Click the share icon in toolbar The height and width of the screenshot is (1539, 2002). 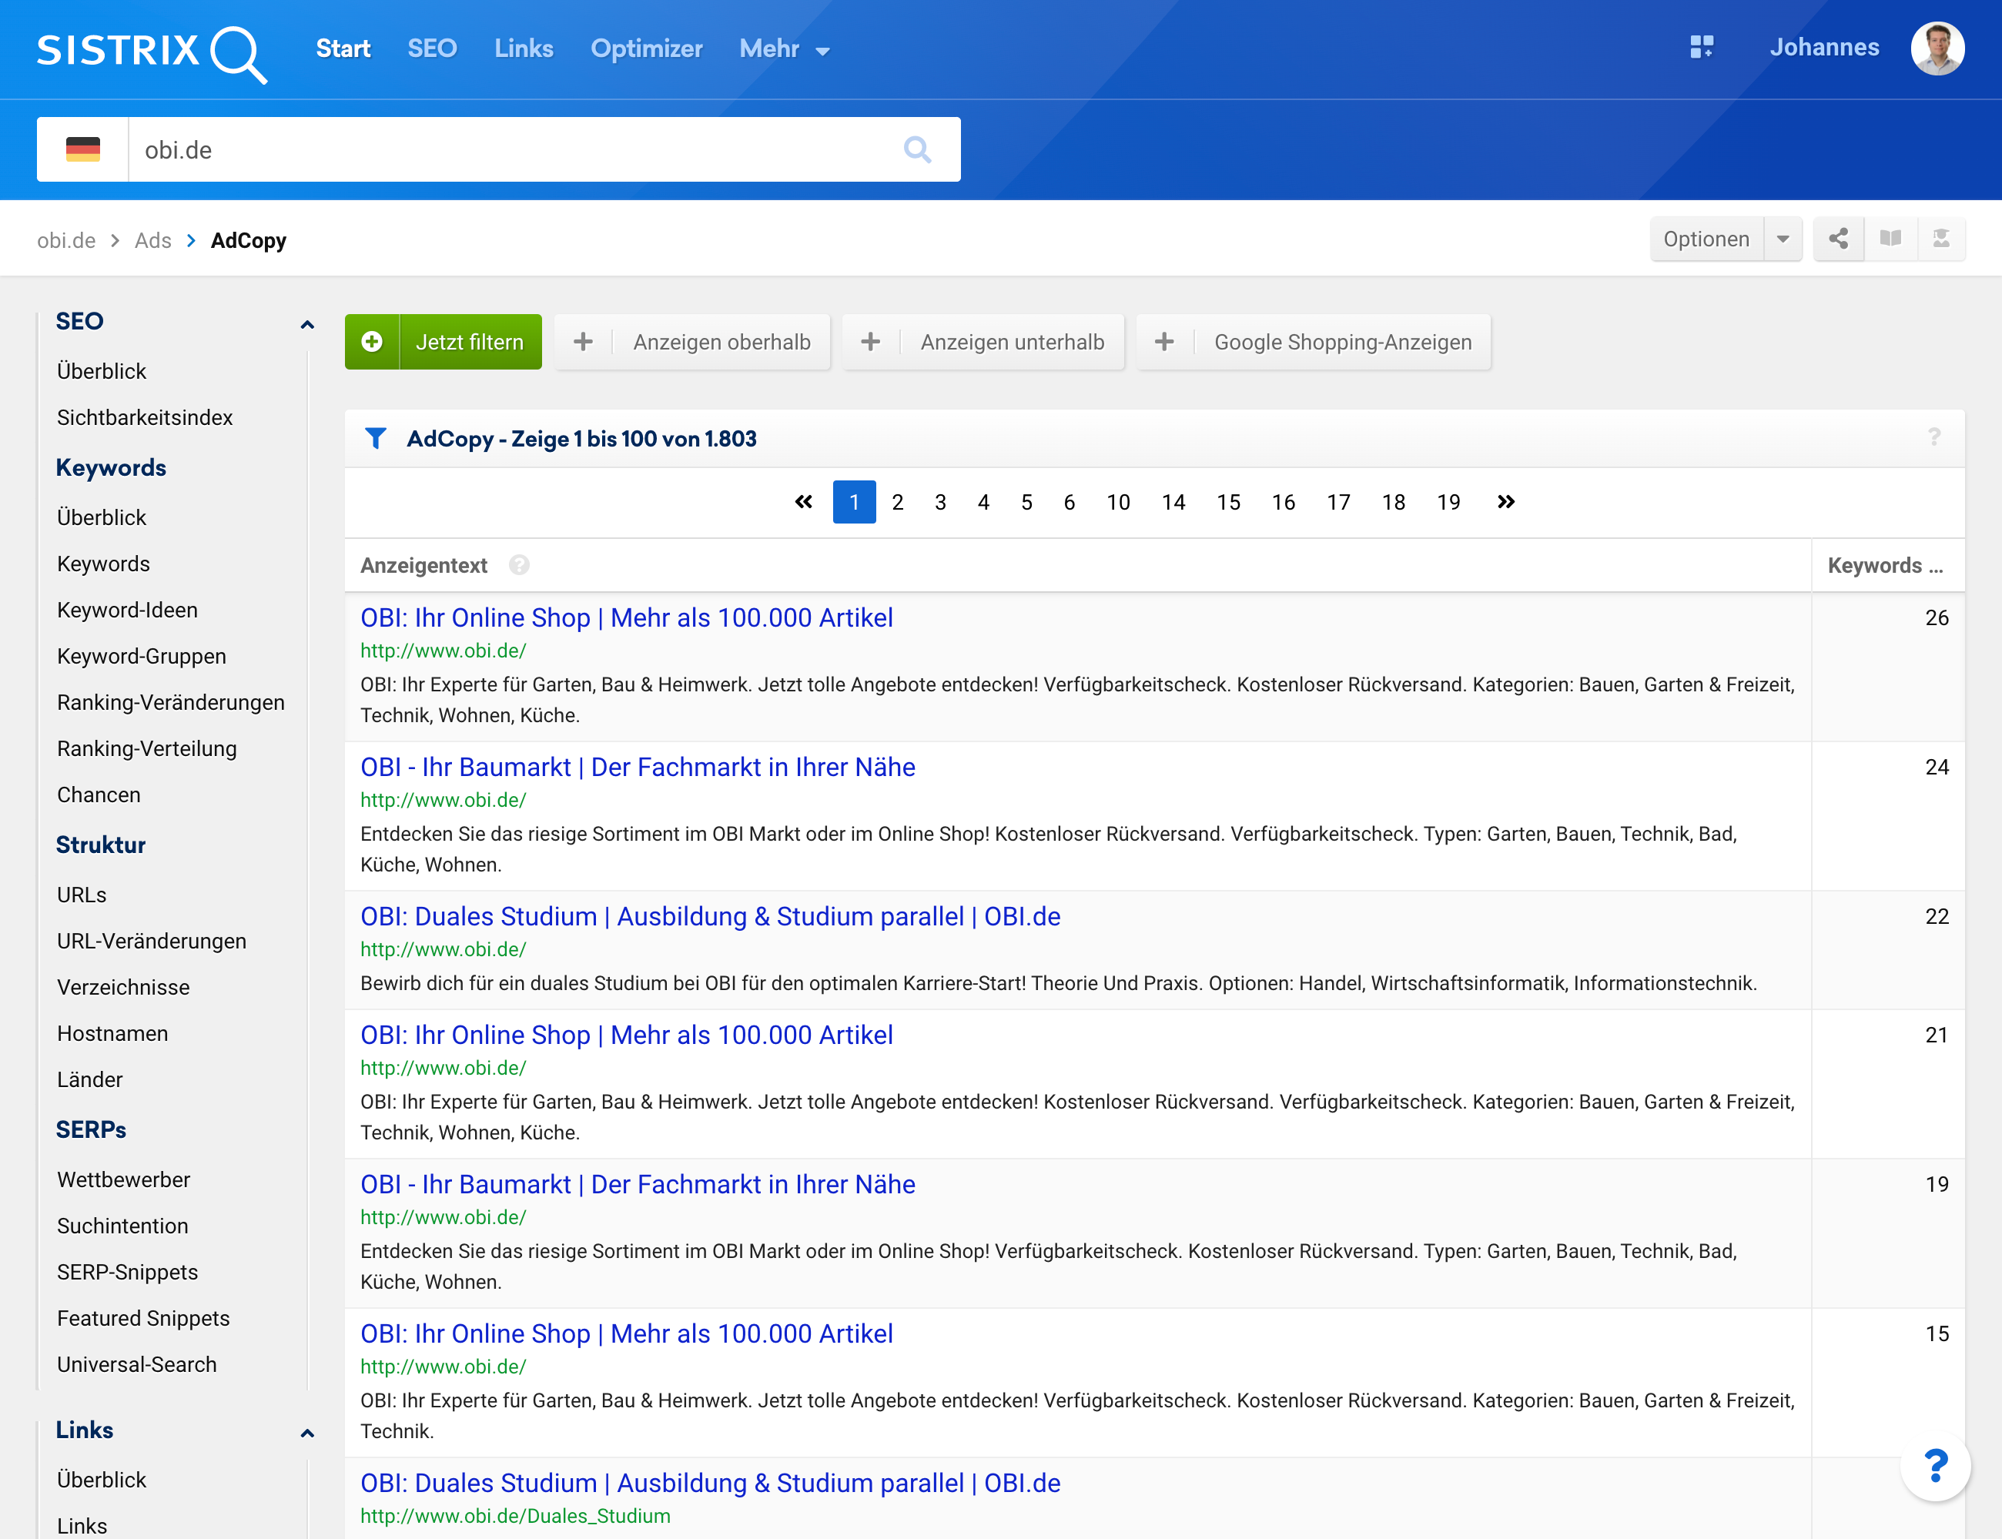1838,239
